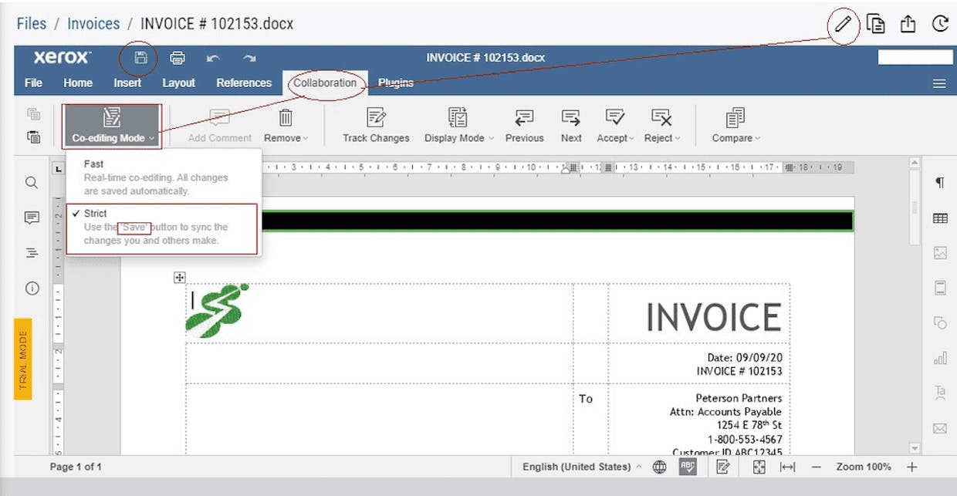Open Text Art settings in the right sidebar
Viewport: 957px width, 496px height.
940,393
